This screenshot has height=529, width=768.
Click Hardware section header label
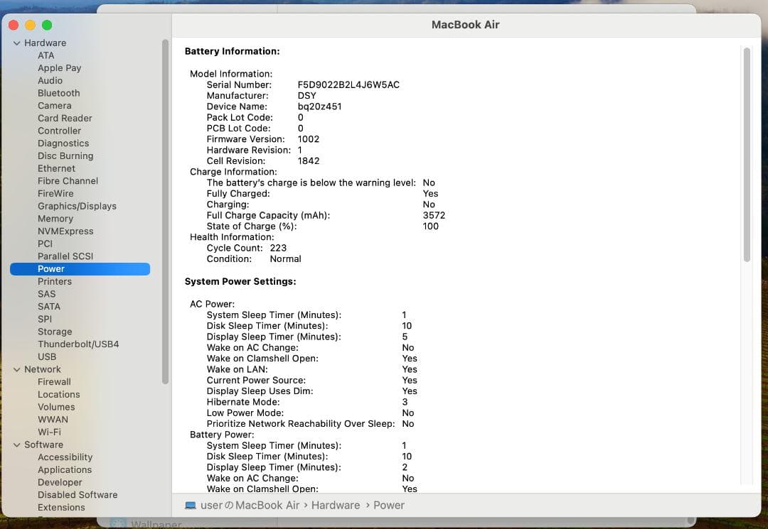pos(45,43)
